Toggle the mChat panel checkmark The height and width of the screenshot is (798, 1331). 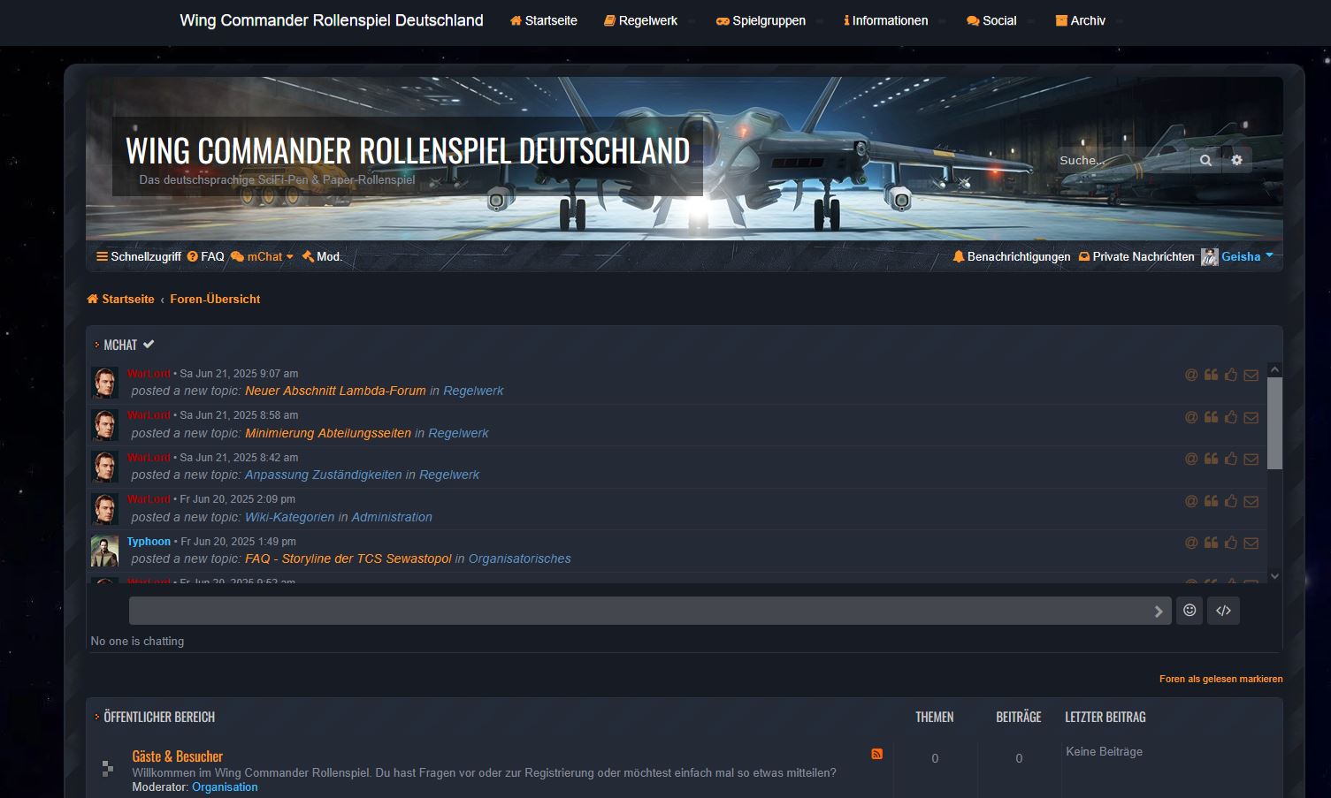pos(149,345)
